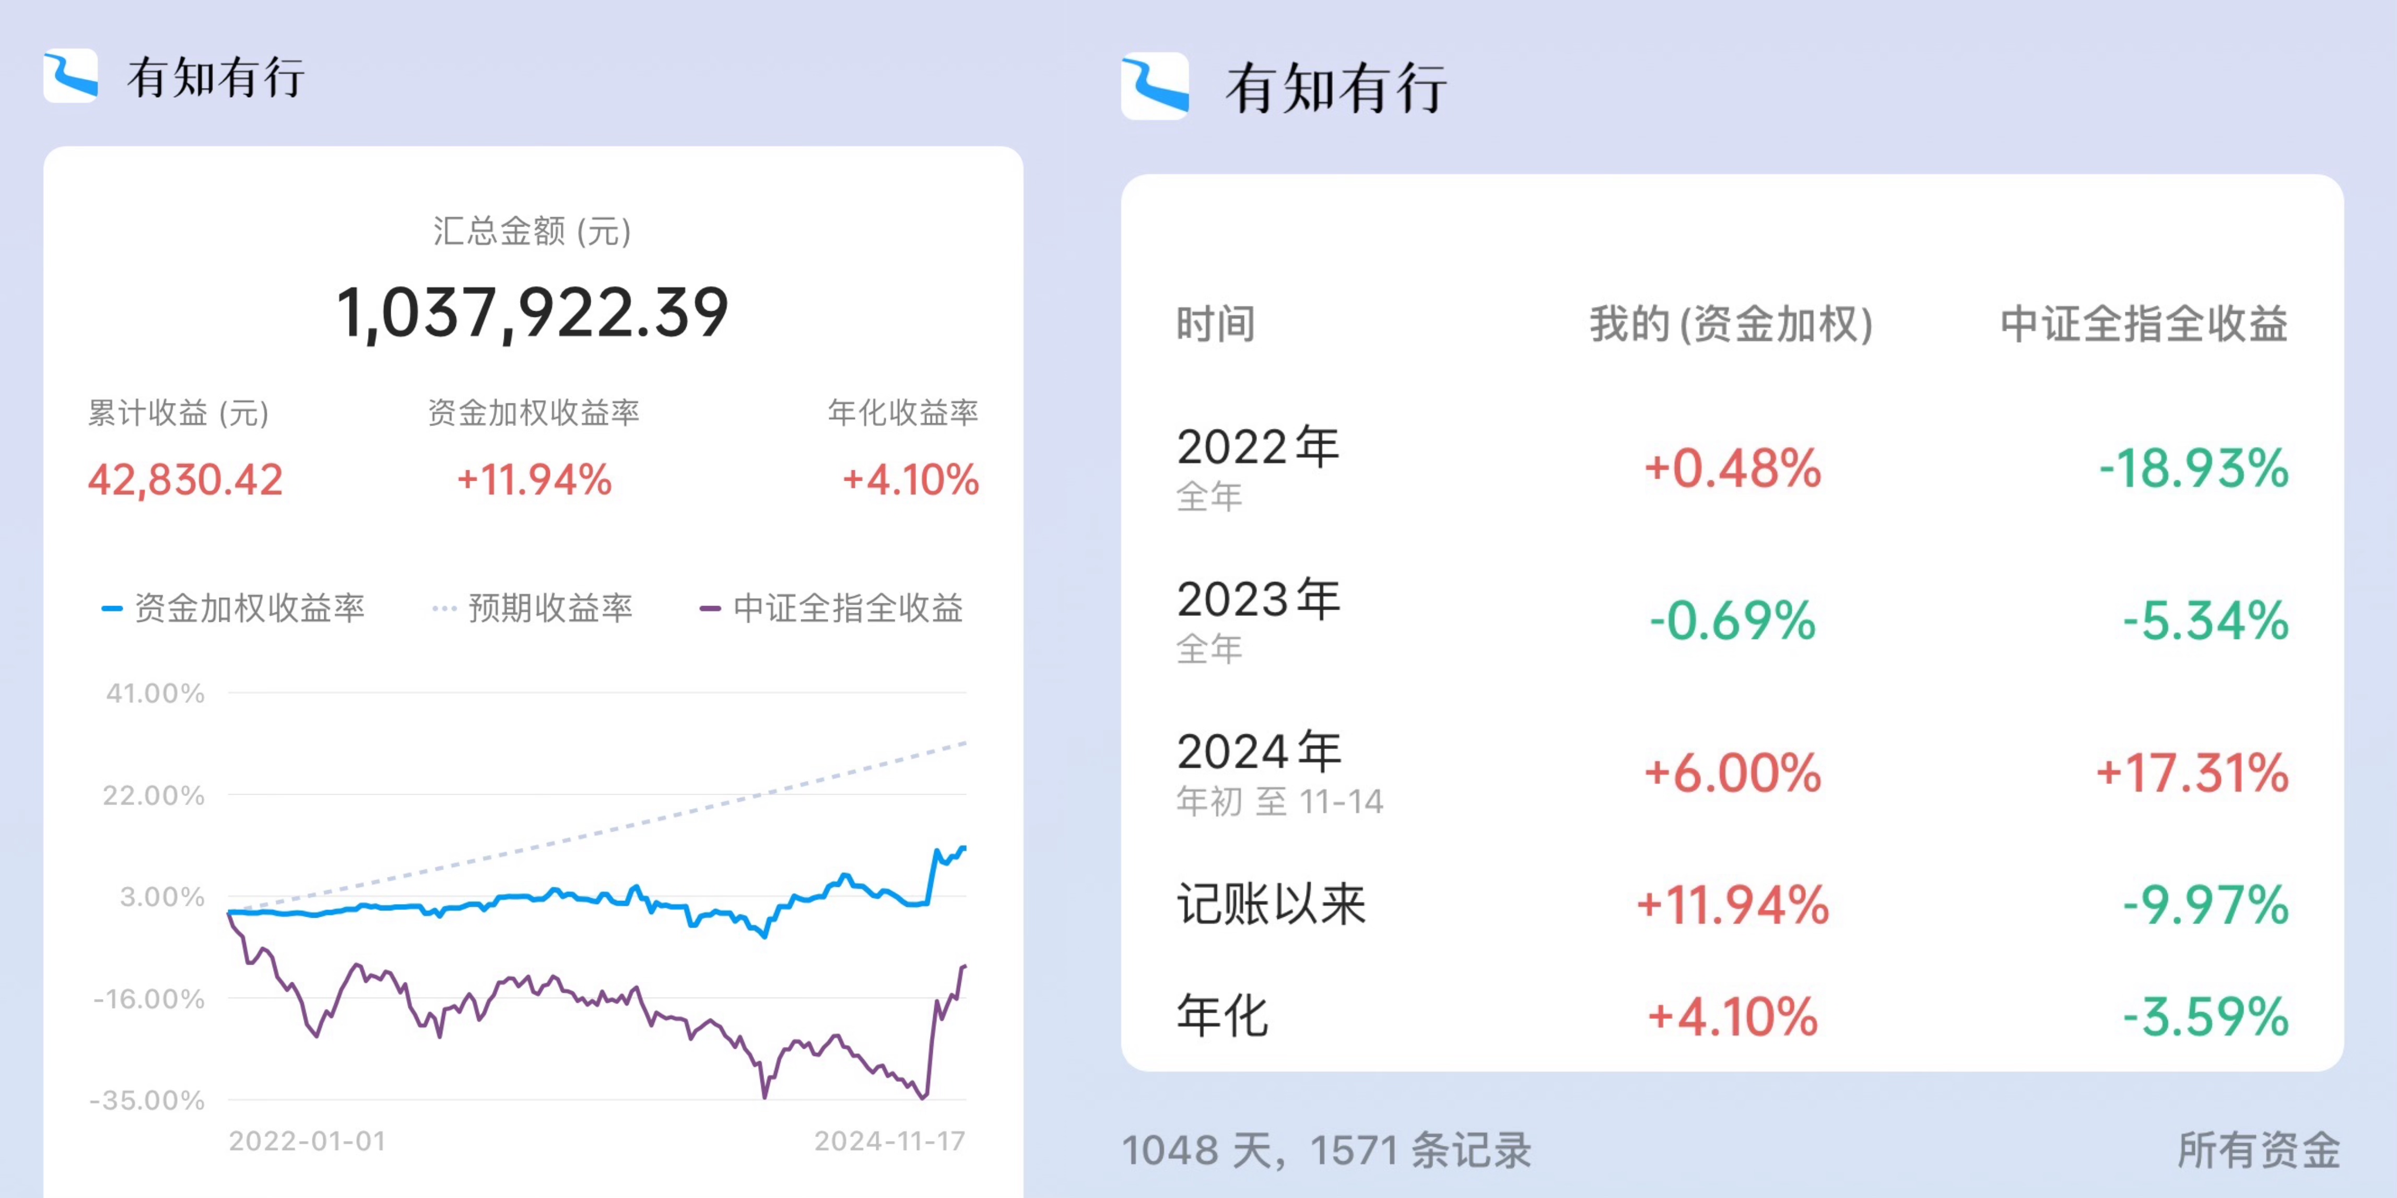Open the 所有资金 filter label

(x=2259, y=1150)
